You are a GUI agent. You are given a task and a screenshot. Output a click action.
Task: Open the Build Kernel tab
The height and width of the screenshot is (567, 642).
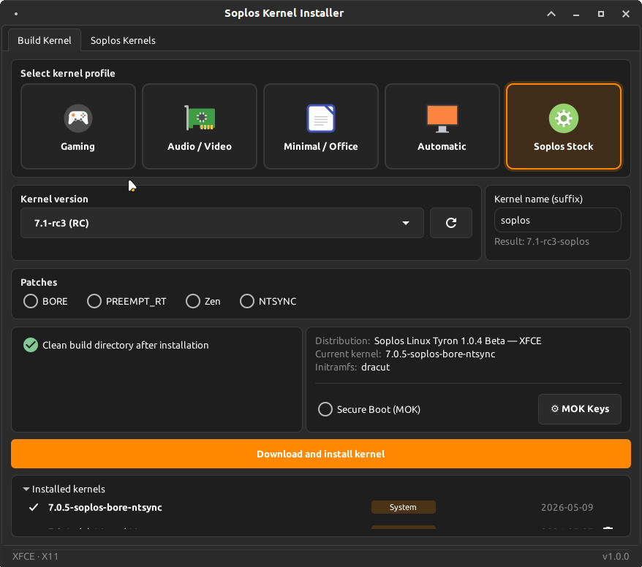[44, 40]
